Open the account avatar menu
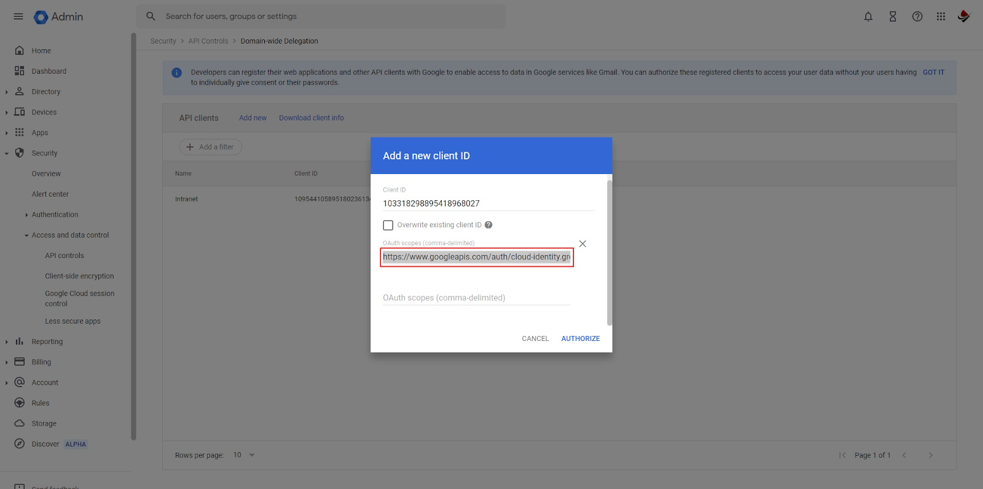Screen dimensions: 983x489 click(x=964, y=17)
